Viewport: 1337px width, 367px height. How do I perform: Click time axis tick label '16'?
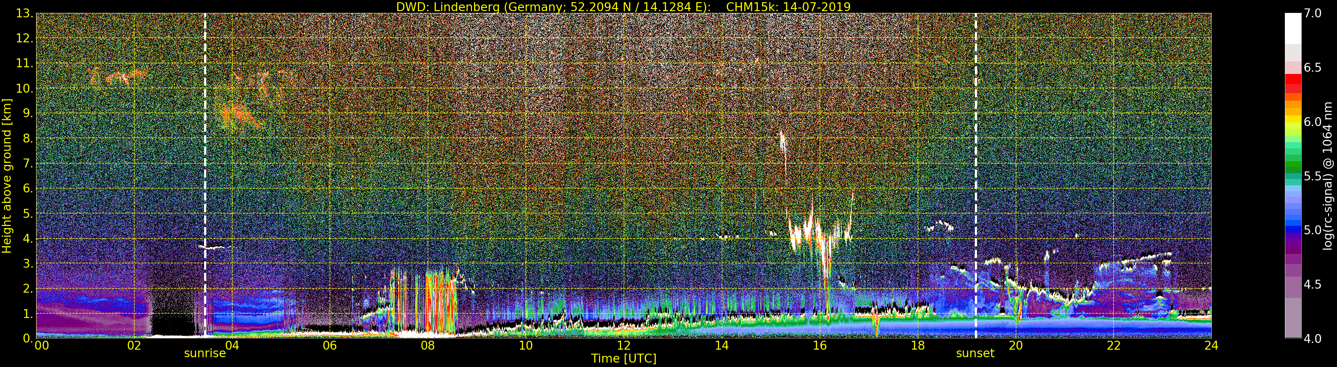(x=820, y=346)
